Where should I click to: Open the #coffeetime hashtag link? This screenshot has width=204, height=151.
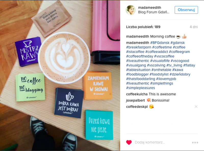(162, 47)
